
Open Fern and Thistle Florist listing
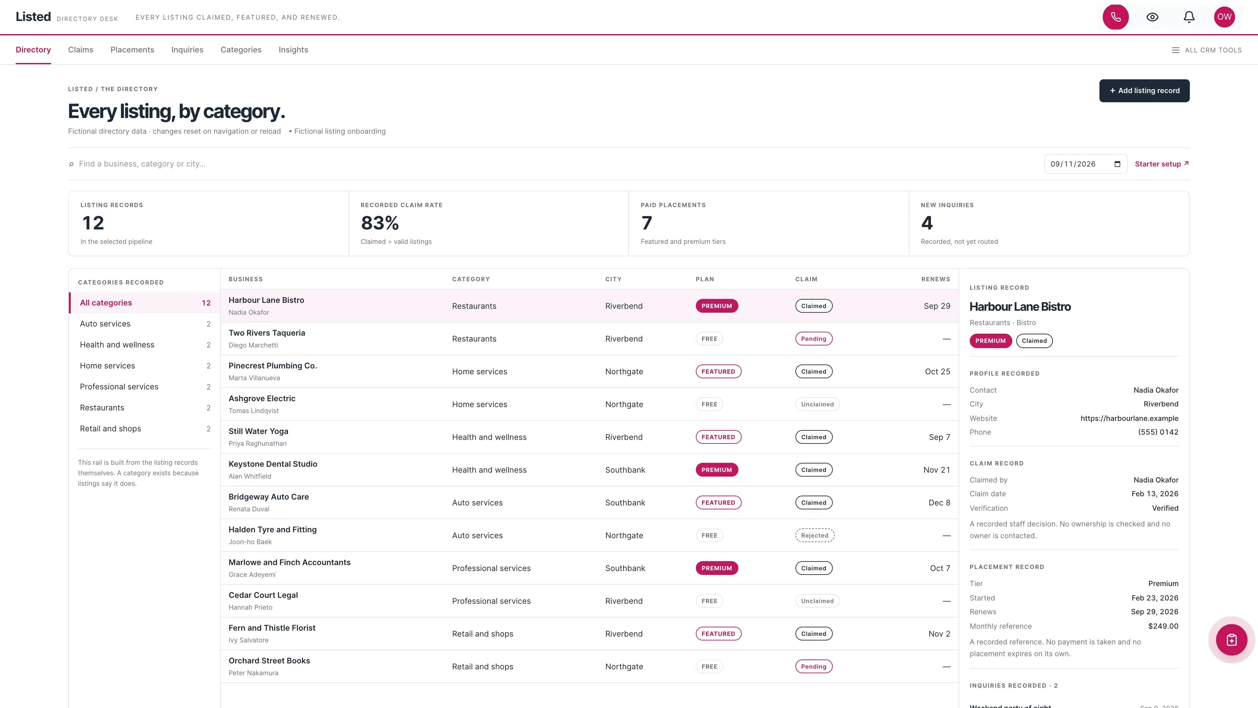(x=589, y=633)
